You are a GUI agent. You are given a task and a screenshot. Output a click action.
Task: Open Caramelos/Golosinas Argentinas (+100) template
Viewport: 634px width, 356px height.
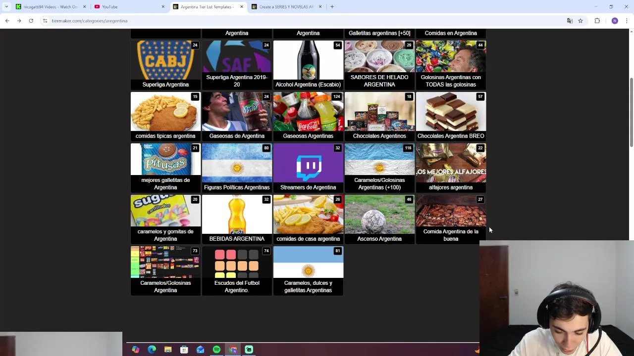(x=379, y=168)
